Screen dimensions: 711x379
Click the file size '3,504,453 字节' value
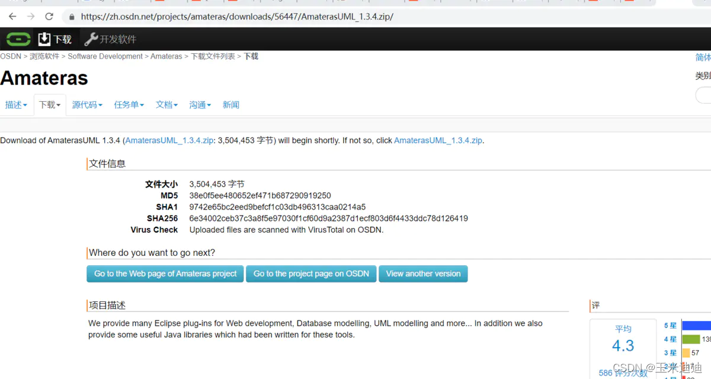(217, 184)
